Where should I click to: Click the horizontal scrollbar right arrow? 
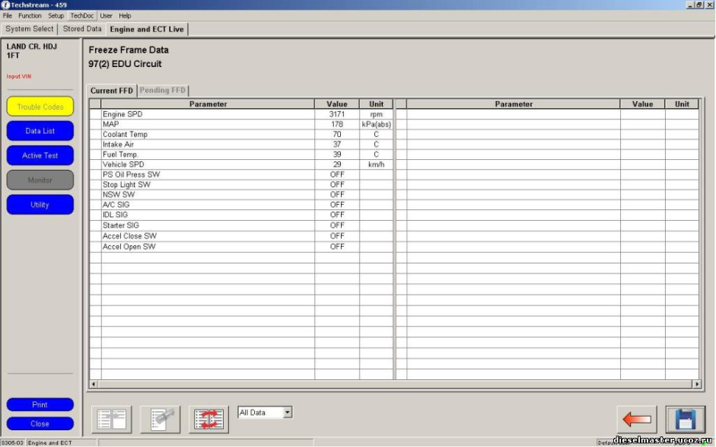click(x=696, y=384)
